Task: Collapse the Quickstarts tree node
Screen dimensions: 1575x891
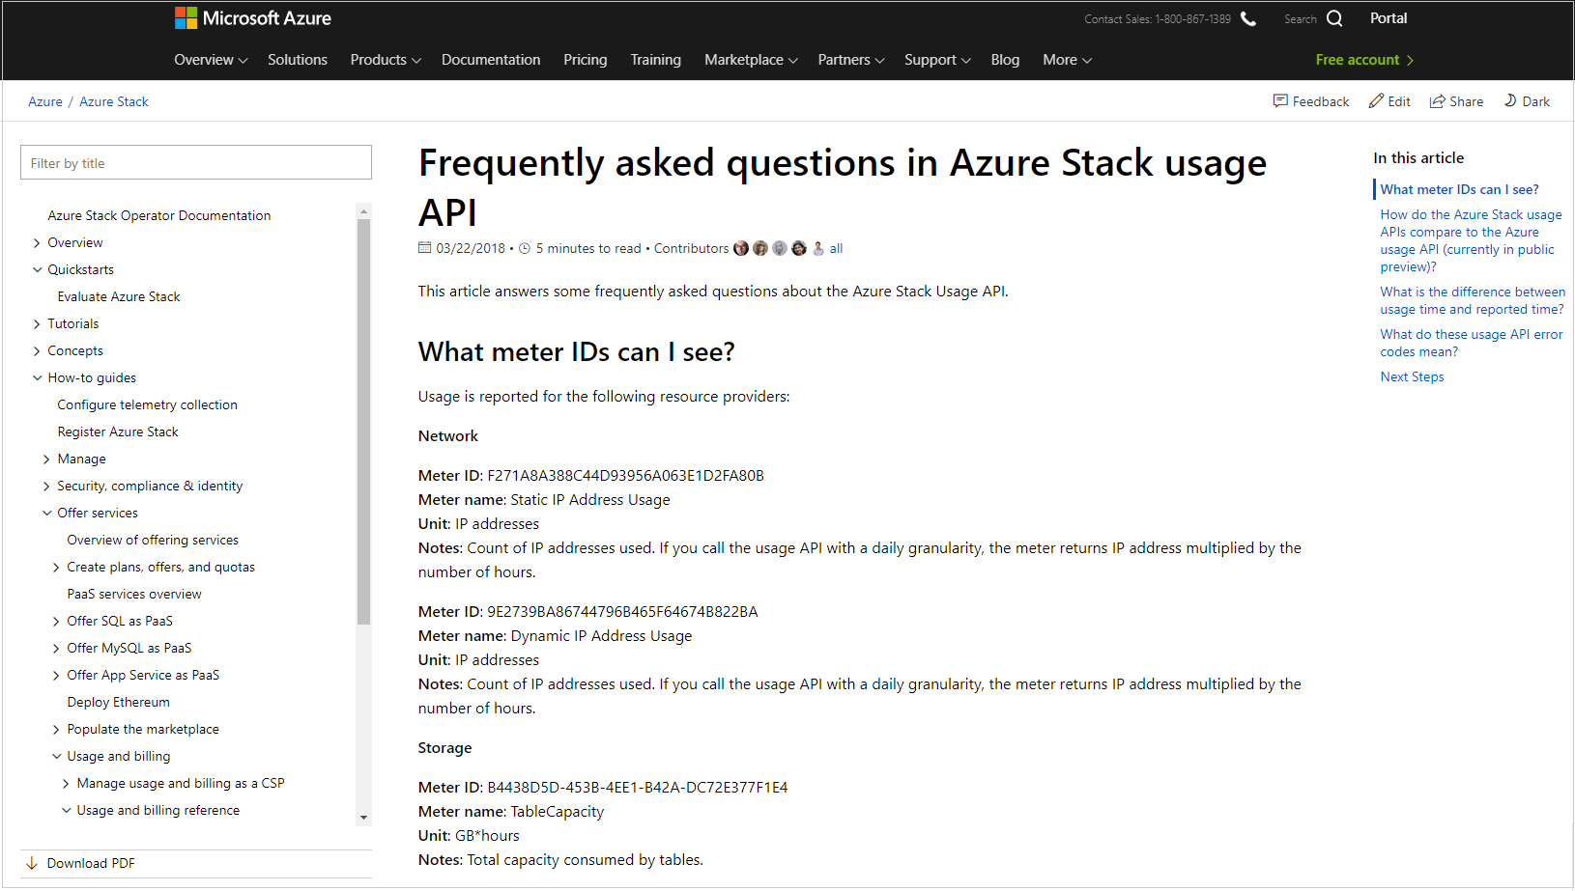Action: (37, 269)
